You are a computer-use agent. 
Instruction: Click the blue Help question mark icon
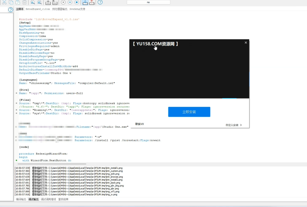(x=100, y=2)
